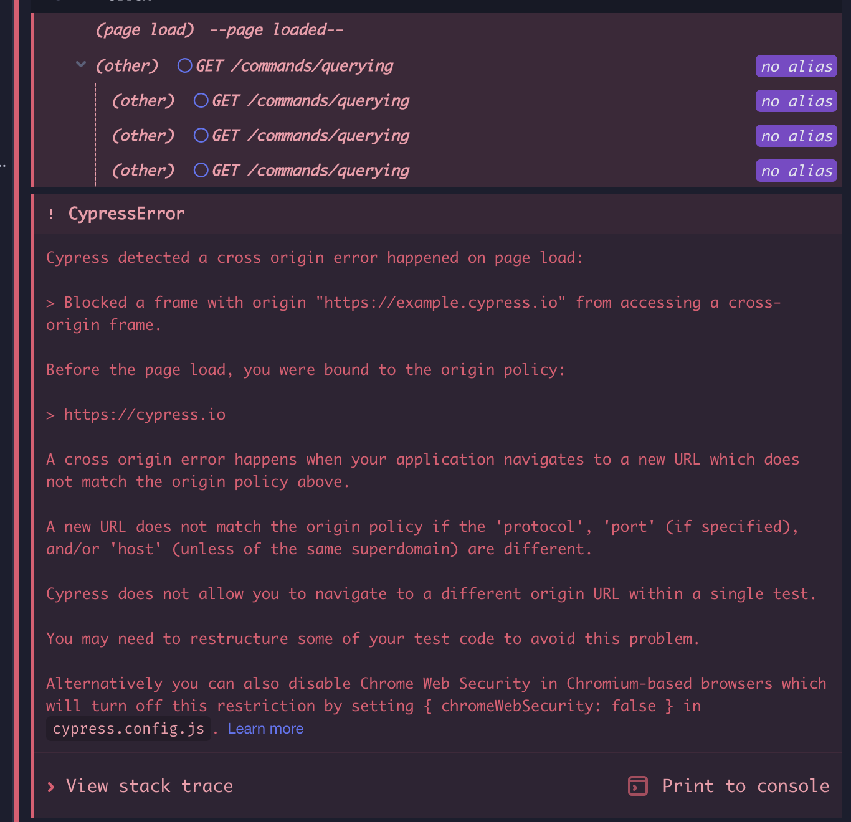Image resolution: width=851 pixels, height=822 pixels.
Task: Select the cypress.config.js code snippet
Action: pyautogui.click(x=128, y=728)
